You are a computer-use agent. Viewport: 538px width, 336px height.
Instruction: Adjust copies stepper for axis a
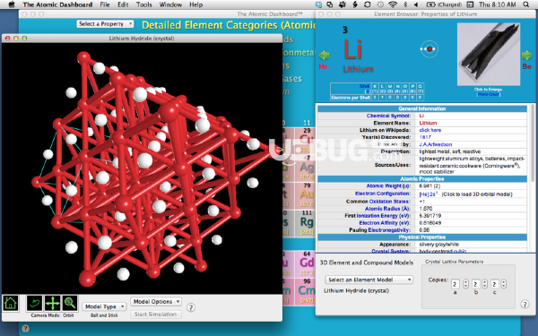pyautogui.click(x=465, y=284)
